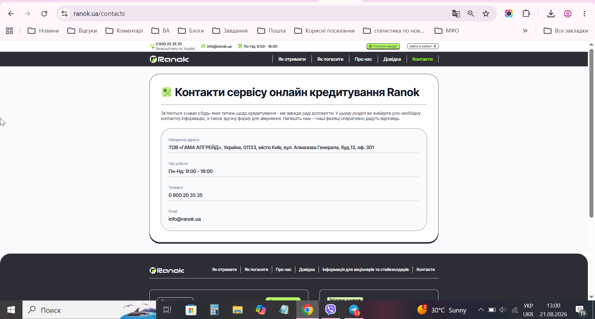
Task: Open footer link Довідка
Action: 307,270
